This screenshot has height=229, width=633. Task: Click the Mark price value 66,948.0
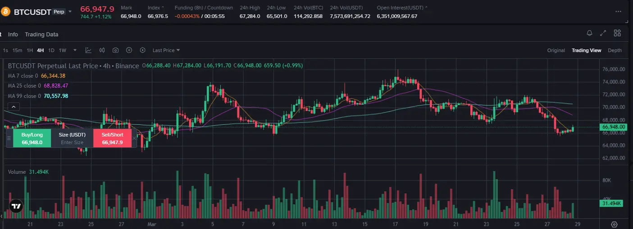tap(131, 16)
